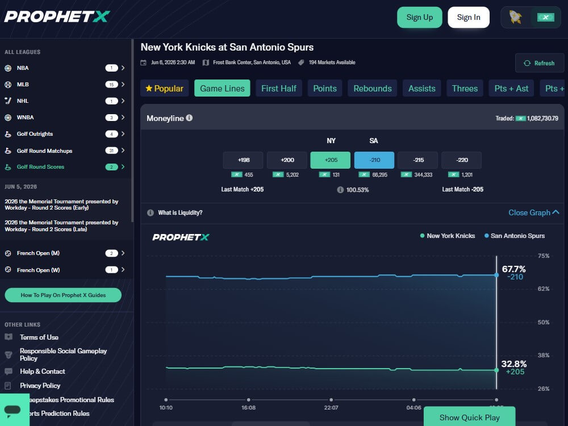Screen dimensions: 568x426
Task: Expand the NBA league chevron
Action: point(123,68)
